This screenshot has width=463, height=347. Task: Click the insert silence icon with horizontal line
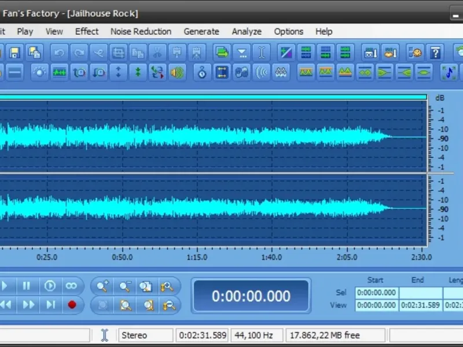pos(15,72)
